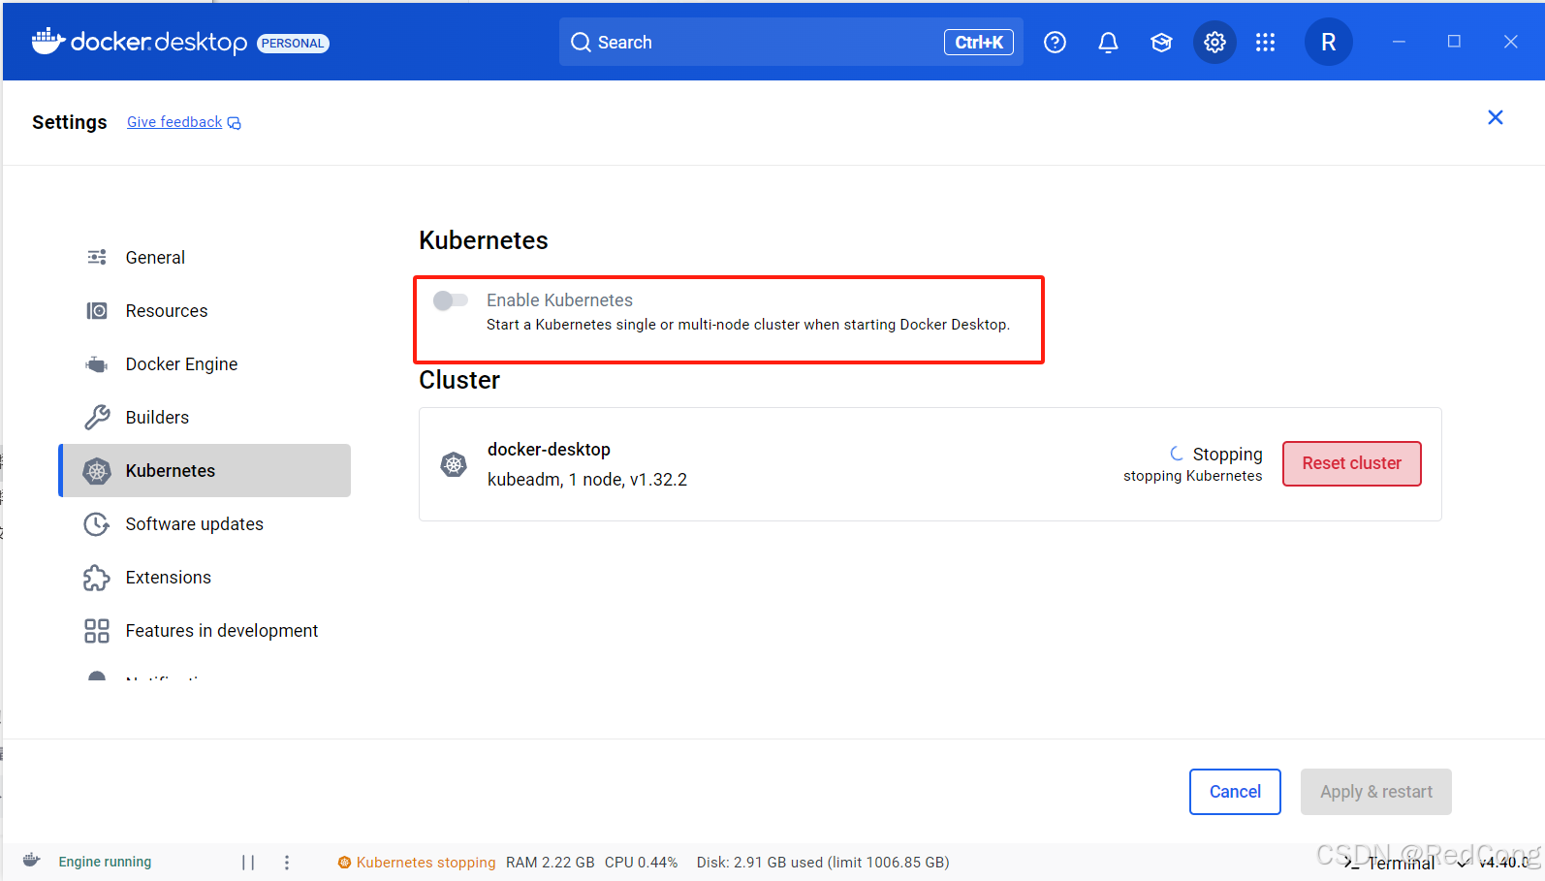
Task: Open the Learning center graduation cap icon
Action: pyautogui.click(x=1161, y=43)
